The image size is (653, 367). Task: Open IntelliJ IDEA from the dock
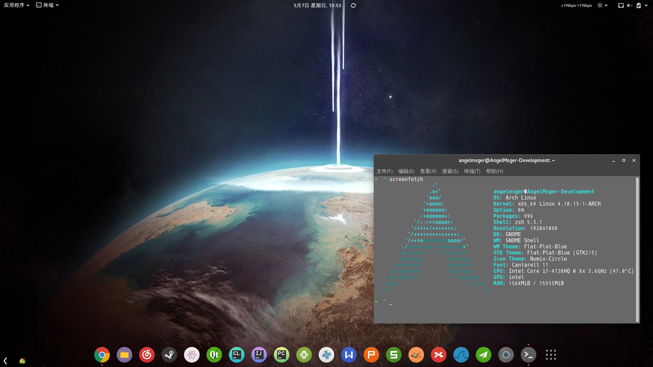(x=259, y=355)
